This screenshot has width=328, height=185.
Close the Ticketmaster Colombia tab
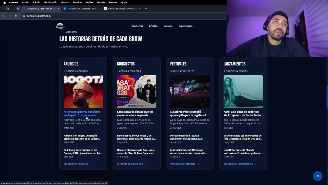99,8
